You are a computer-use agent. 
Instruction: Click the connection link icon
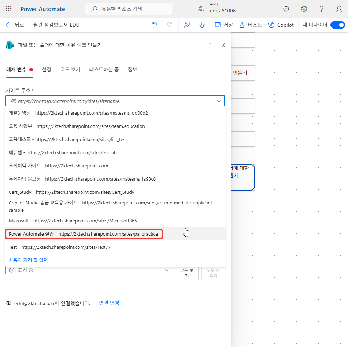tap(8, 303)
